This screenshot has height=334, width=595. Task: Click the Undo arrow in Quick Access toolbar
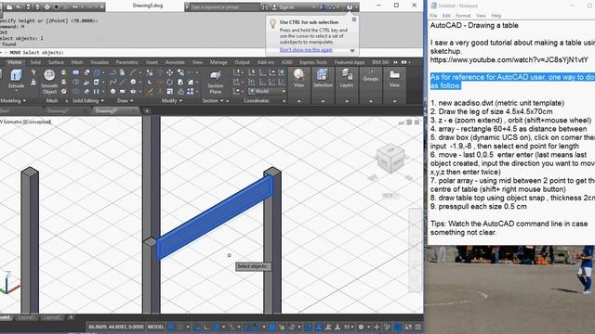[75, 6]
